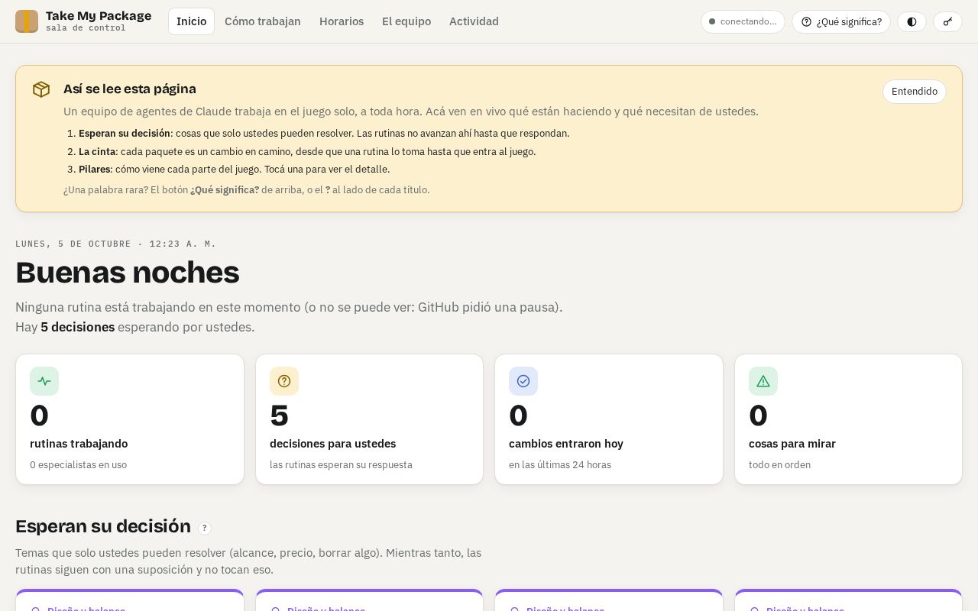Dismiss the banner with Entendido

tap(915, 92)
